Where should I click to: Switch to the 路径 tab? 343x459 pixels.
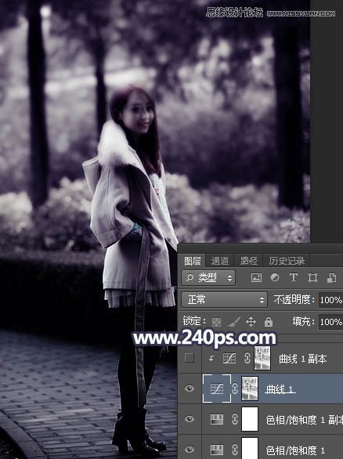coord(248,261)
